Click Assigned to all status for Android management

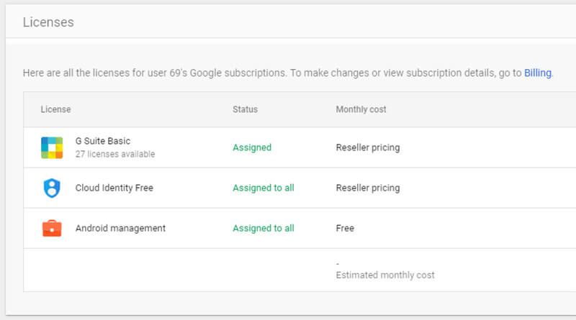[x=264, y=228]
